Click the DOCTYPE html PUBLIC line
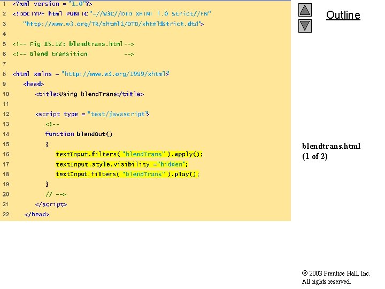The height and width of the screenshot is (289, 385). coord(112,14)
